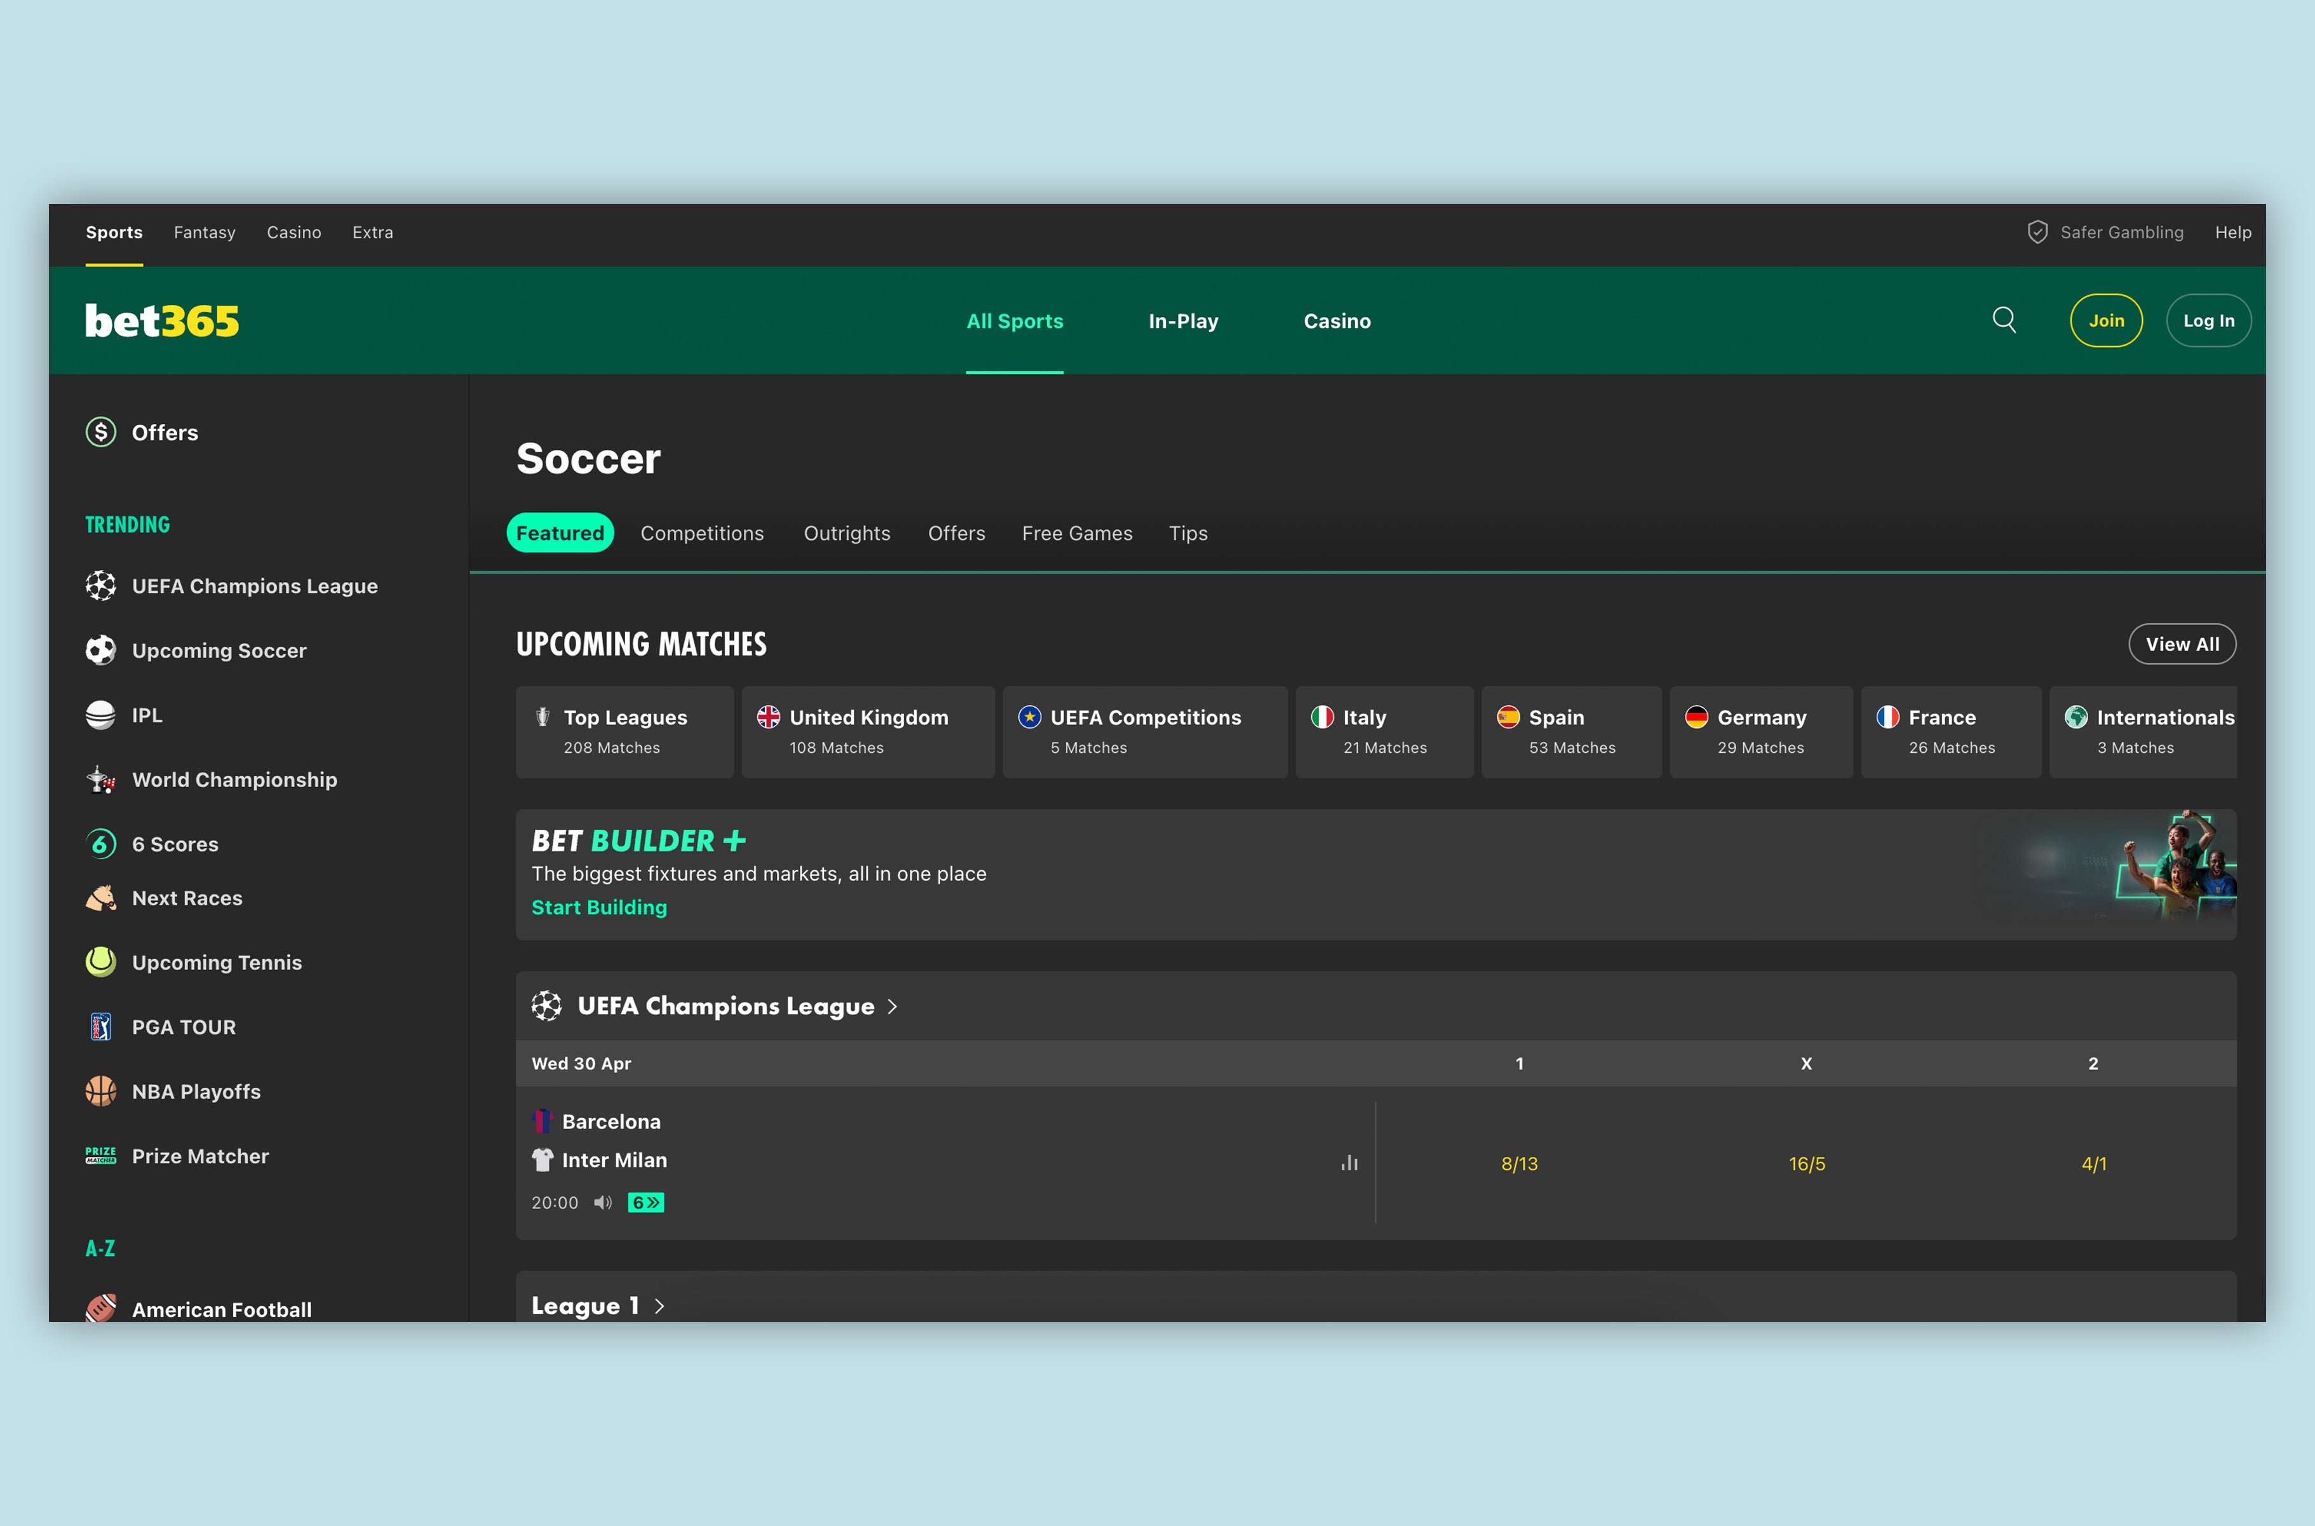The height and width of the screenshot is (1526, 2315).
Task: Open match statistics via the bar chart icon
Action: [x=1349, y=1162]
